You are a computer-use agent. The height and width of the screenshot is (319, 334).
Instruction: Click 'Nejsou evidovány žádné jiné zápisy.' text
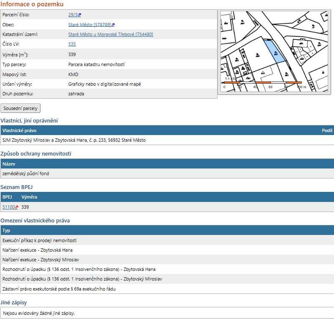[x=39, y=313]
